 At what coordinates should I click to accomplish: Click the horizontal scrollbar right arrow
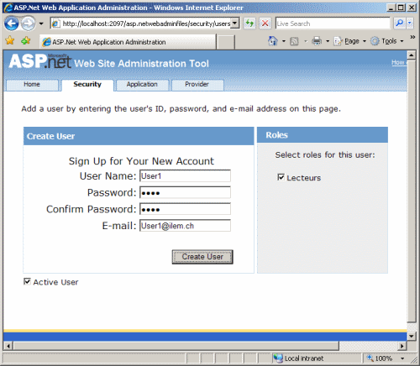(x=402, y=346)
